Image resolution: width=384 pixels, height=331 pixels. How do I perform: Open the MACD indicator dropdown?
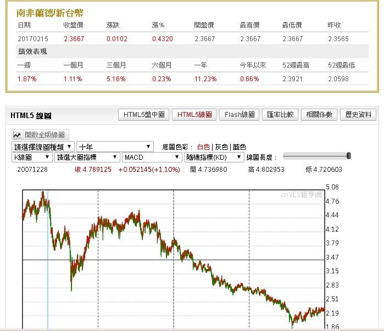(152, 157)
